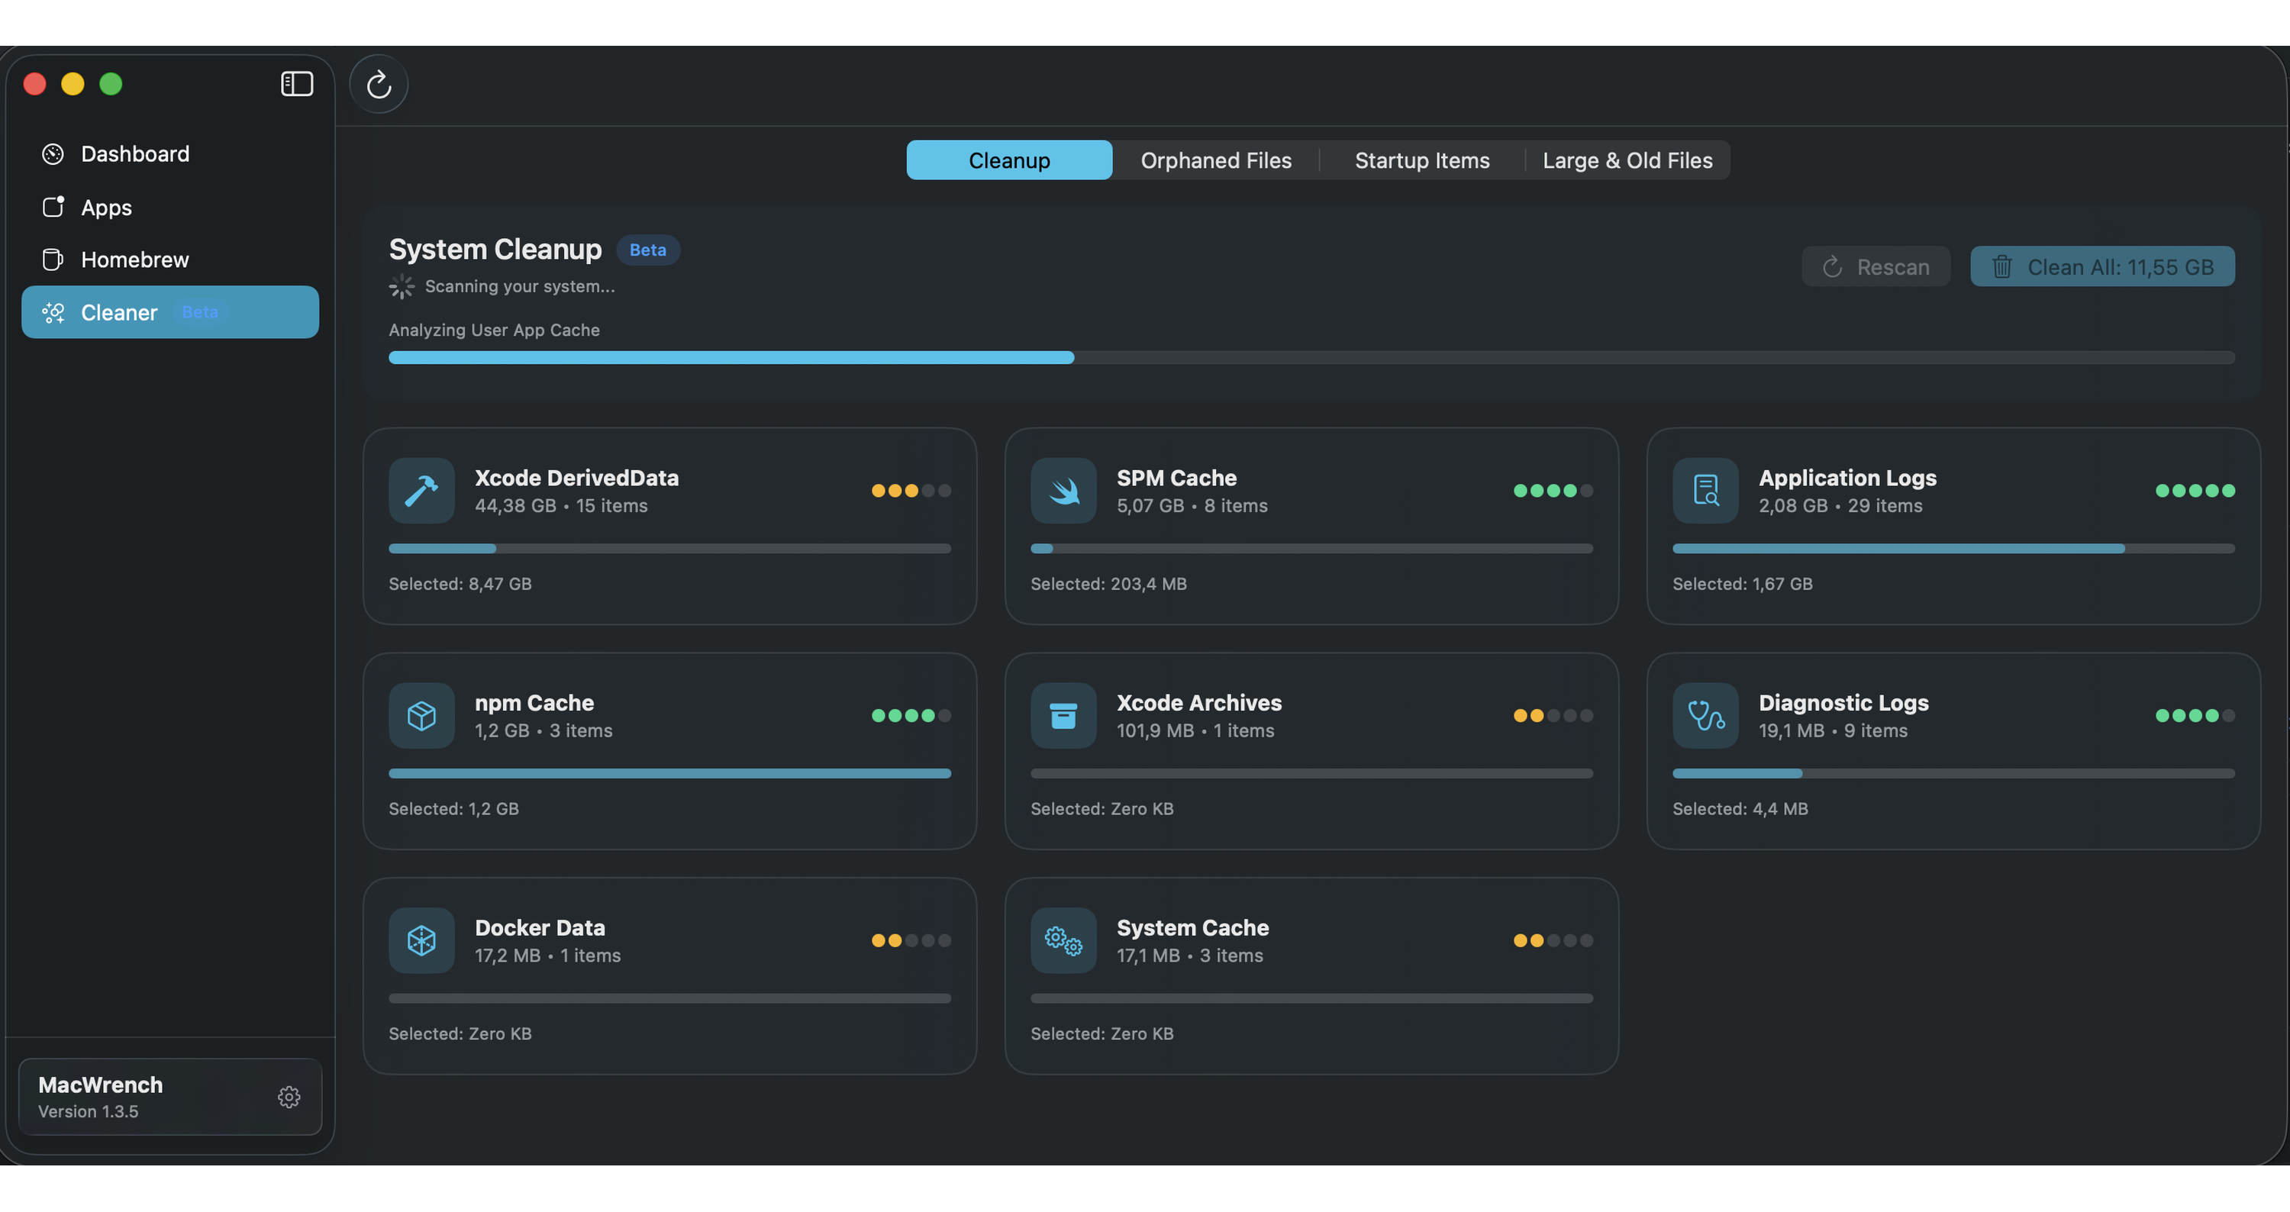2290x1212 pixels.
Task: Click '101,9 MB • 1 items' text
Action: pos(1195,730)
